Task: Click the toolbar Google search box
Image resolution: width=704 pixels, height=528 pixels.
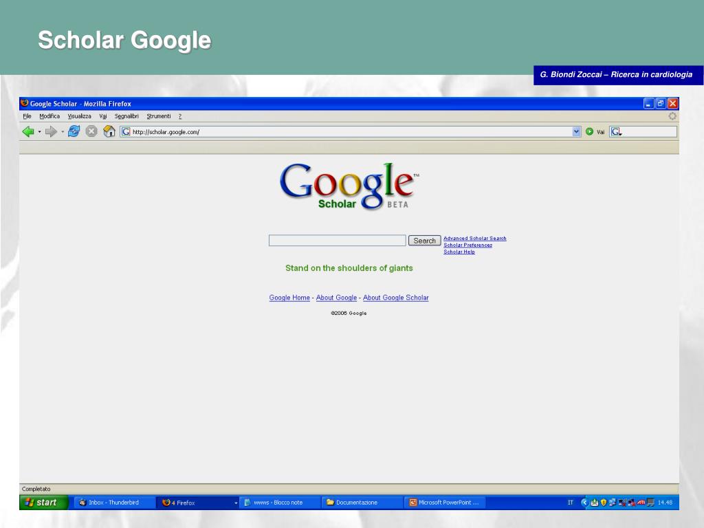Action: pyautogui.click(x=643, y=131)
